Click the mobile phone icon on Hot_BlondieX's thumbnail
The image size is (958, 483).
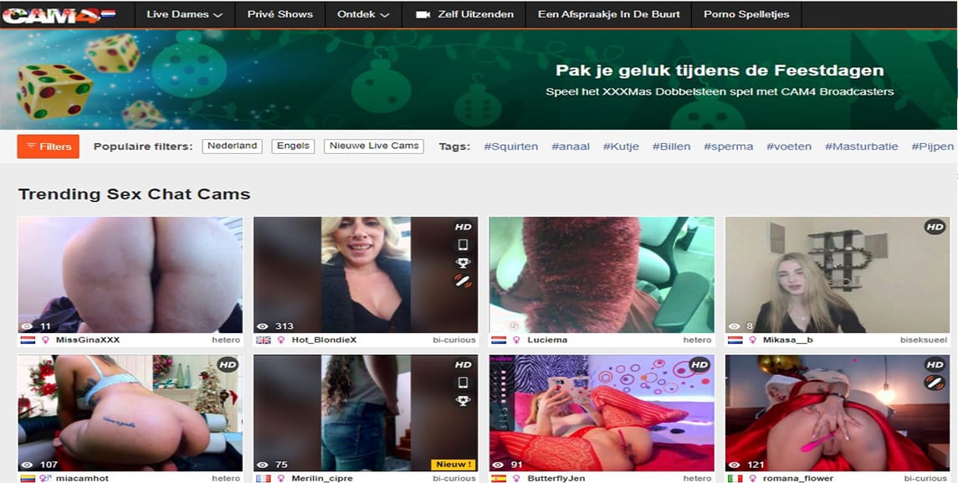pos(463,245)
